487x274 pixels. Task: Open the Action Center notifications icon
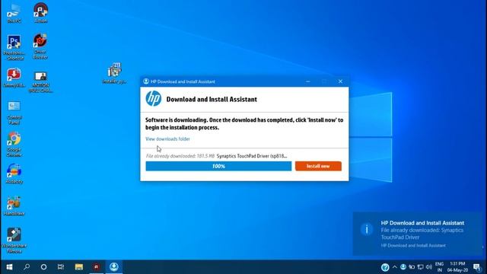point(477,267)
